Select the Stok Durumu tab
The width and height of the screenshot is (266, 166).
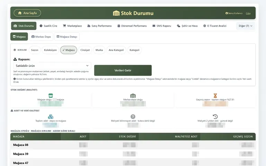pos(24,26)
